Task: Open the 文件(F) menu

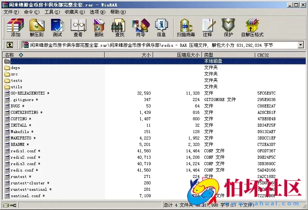Action: click(11, 12)
